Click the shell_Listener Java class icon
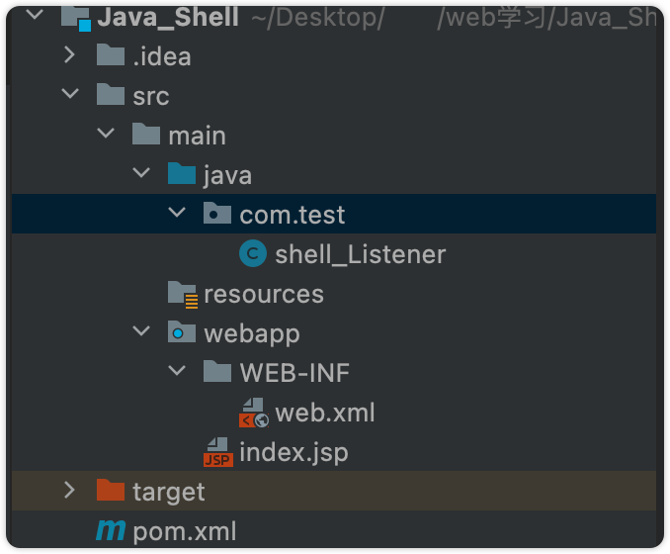Screen dimensions: 670x554 [x=253, y=254]
